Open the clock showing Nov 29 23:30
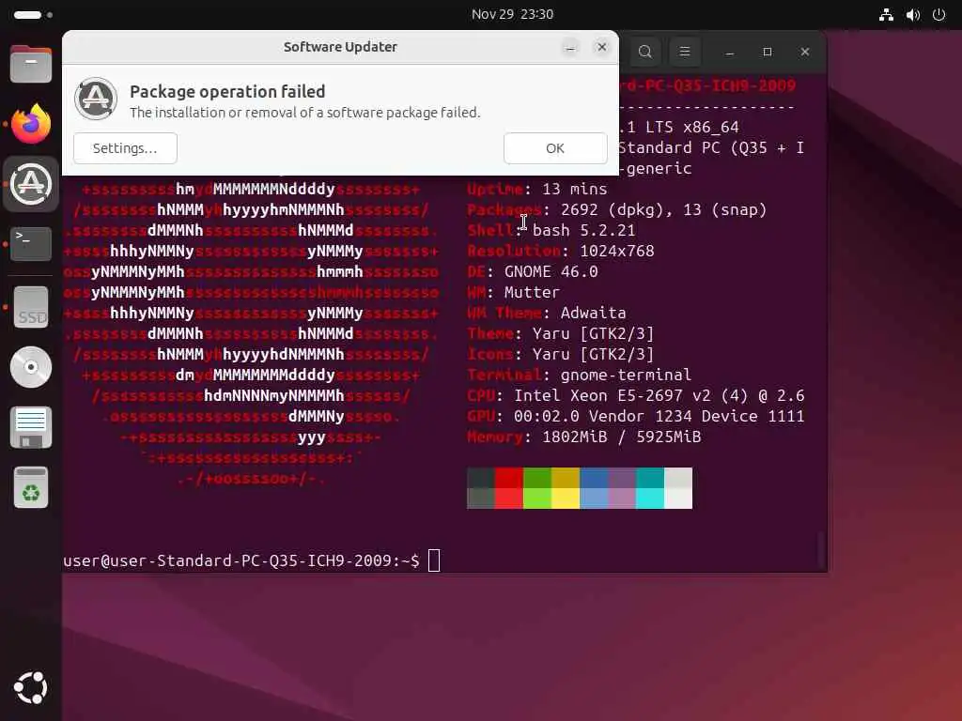 pyautogui.click(x=512, y=14)
